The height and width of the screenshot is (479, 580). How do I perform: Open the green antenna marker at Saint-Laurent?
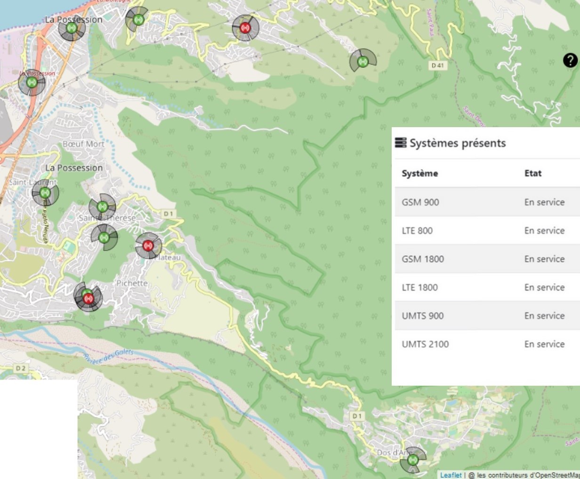point(45,193)
